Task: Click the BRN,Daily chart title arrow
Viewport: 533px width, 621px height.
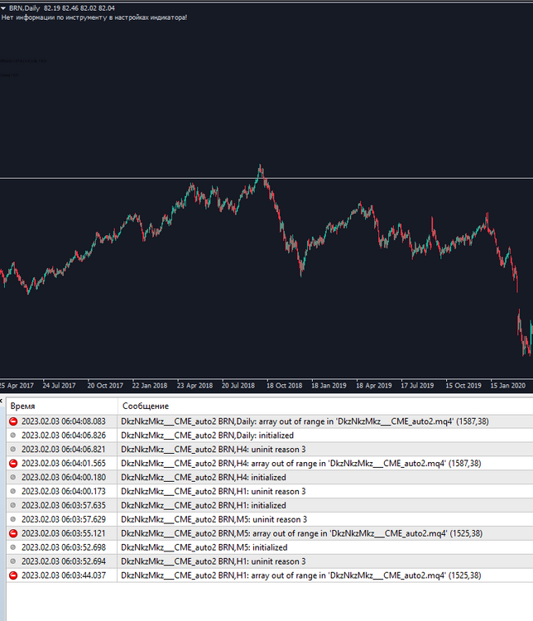Action: 3,8
